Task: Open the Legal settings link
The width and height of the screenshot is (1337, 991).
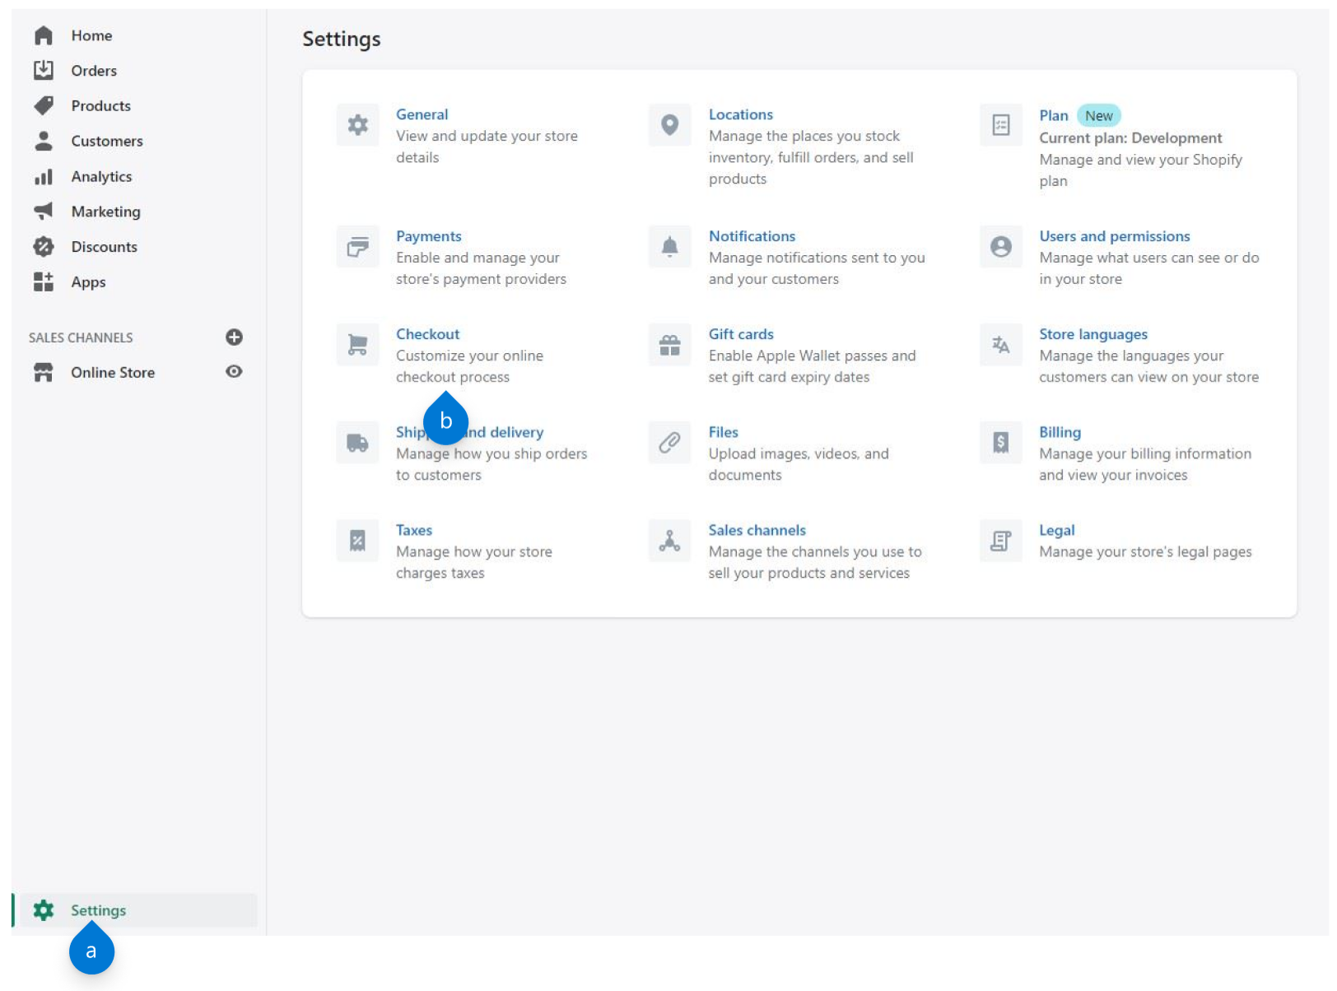Action: (1057, 530)
